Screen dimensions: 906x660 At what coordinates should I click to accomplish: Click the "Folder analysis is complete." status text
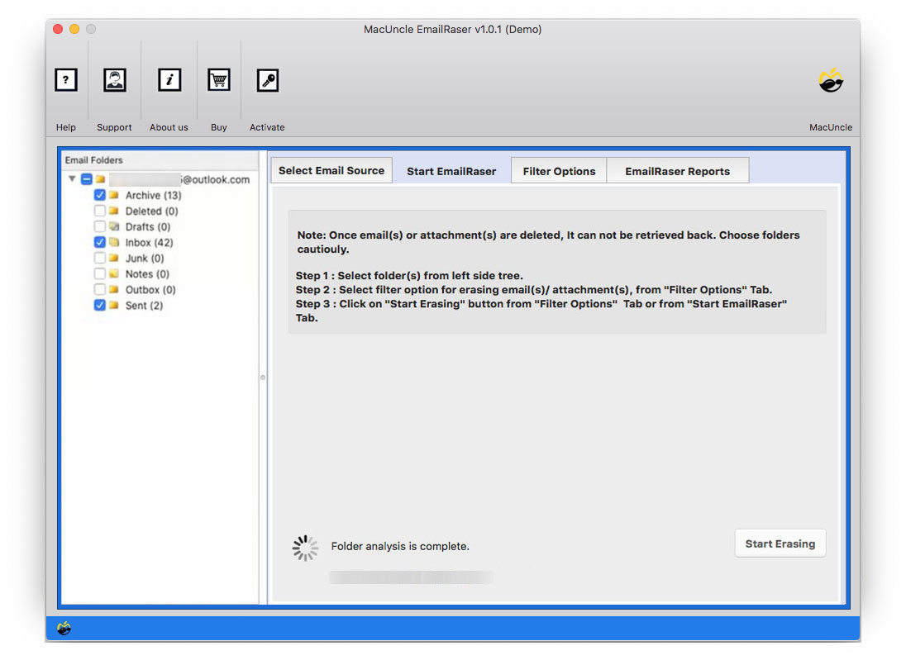point(400,546)
